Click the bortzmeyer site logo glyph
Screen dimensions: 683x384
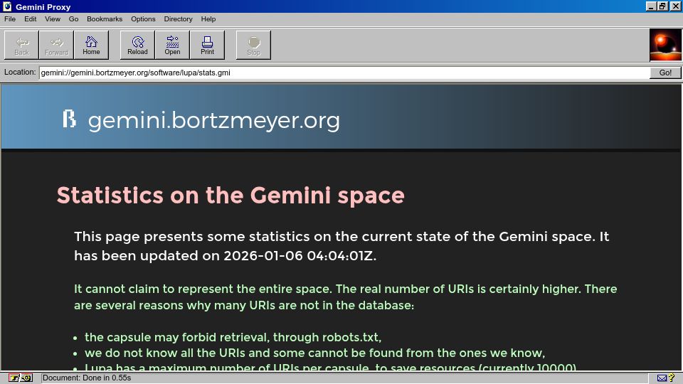pyautogui.click(x=69, y=119)
